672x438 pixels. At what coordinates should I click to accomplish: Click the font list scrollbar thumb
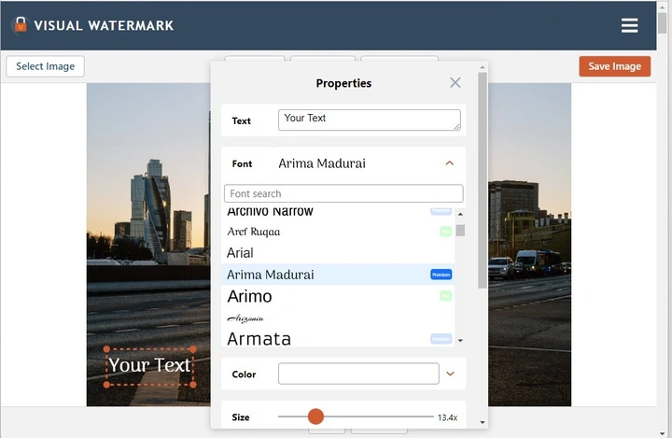tap(460, 231)
